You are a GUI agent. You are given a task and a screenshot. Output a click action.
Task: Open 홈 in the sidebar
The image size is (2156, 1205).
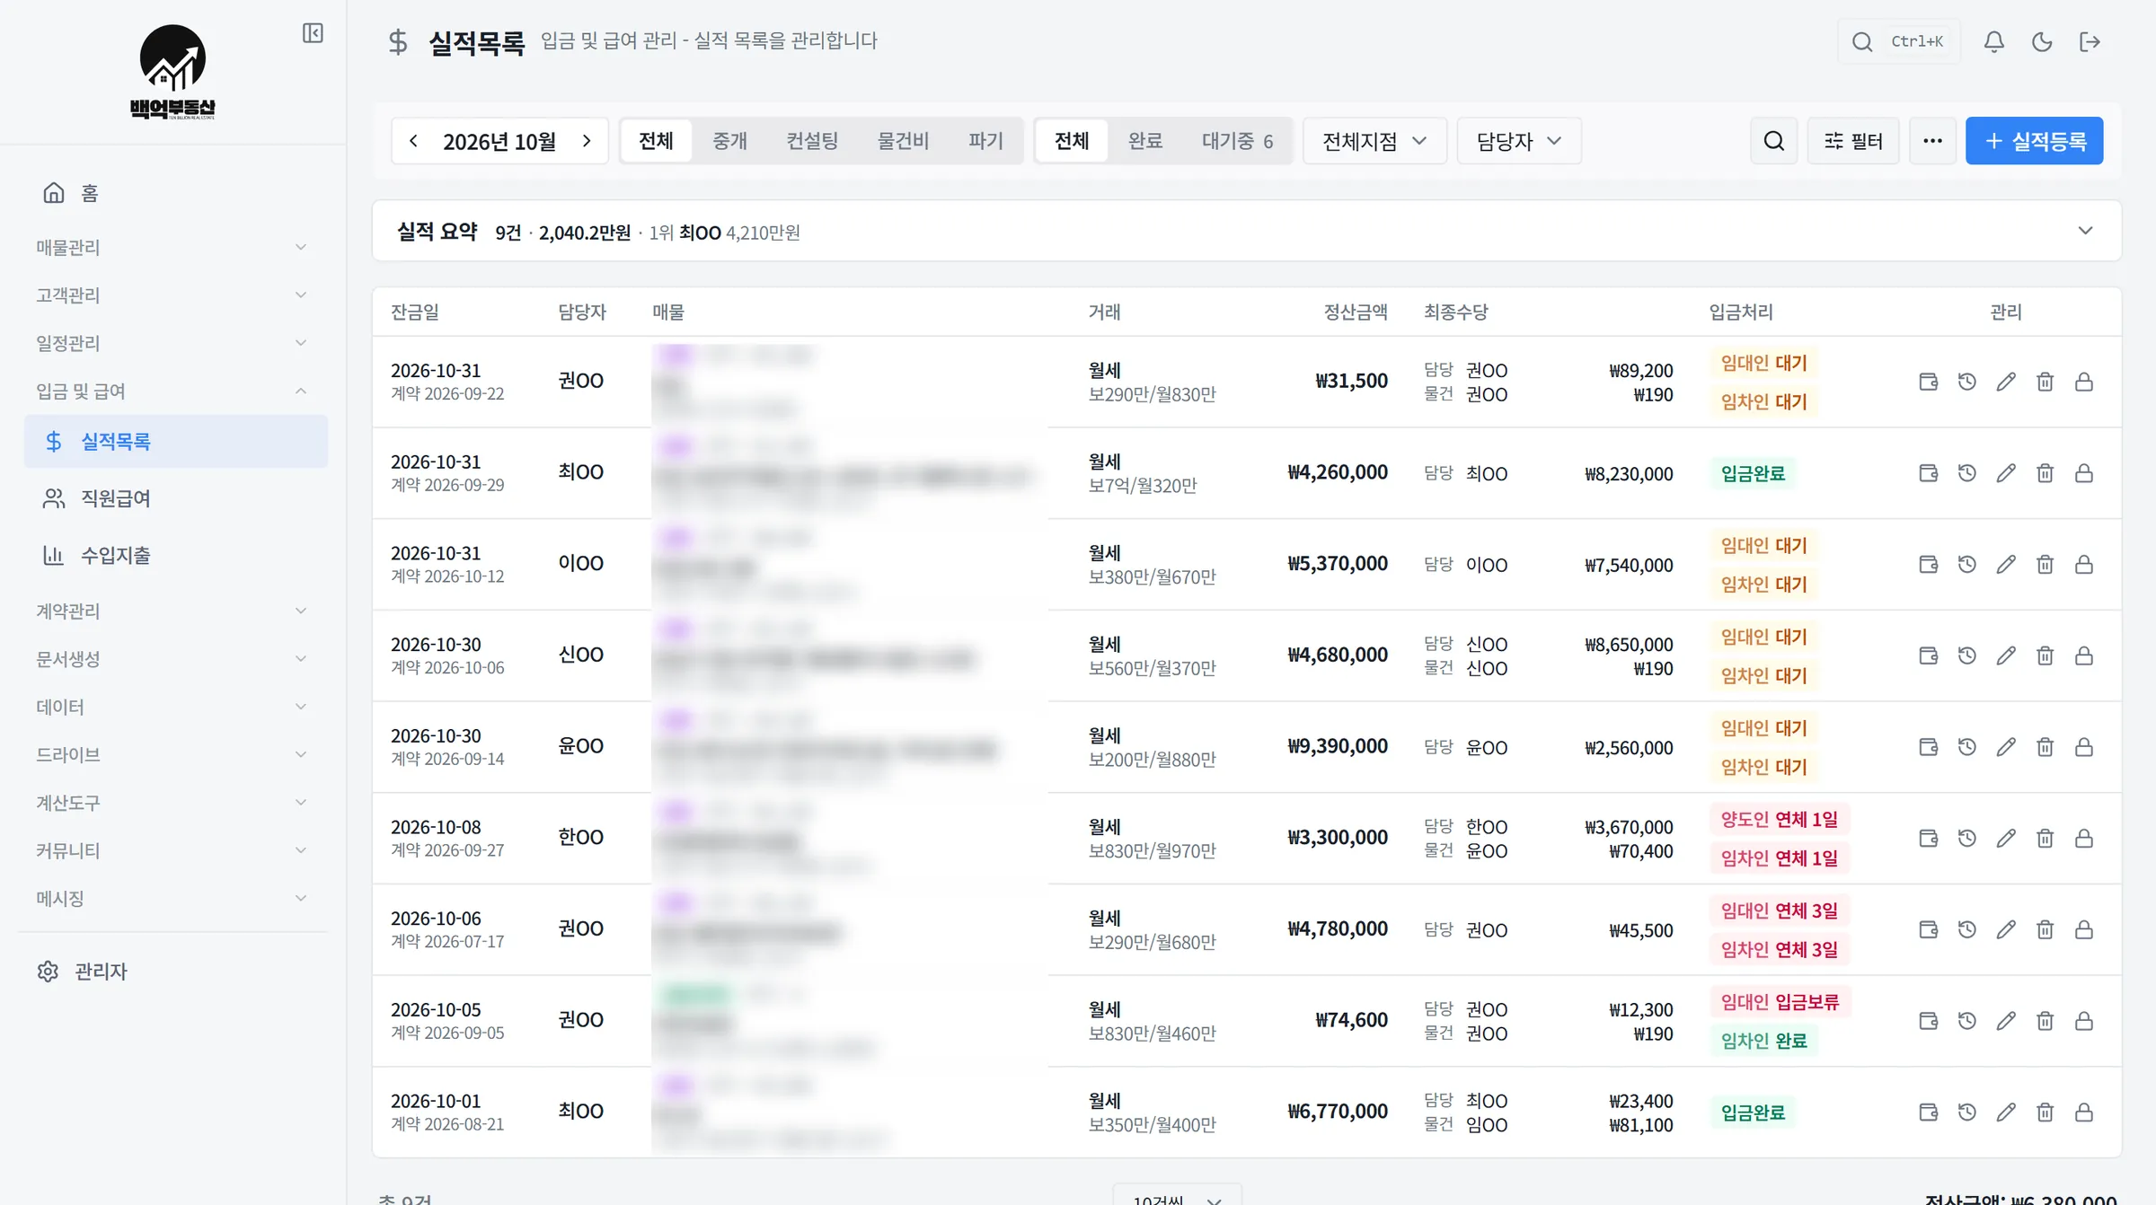tap(175, 193)
